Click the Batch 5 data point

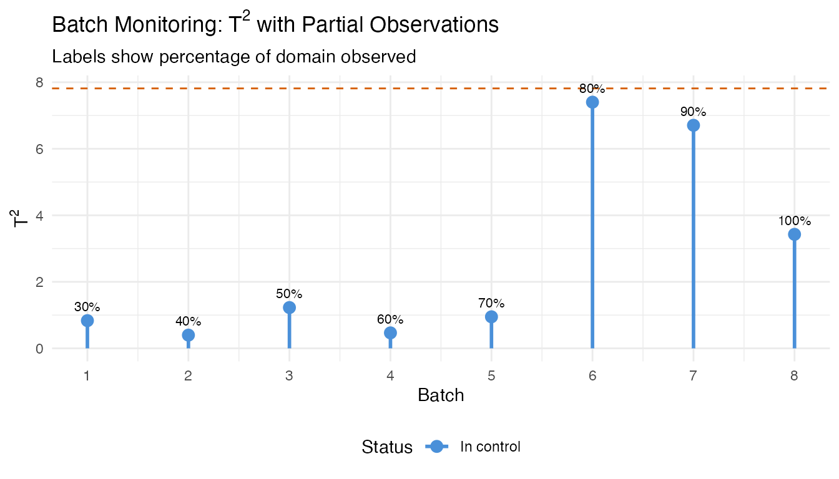tap(491, 317)
